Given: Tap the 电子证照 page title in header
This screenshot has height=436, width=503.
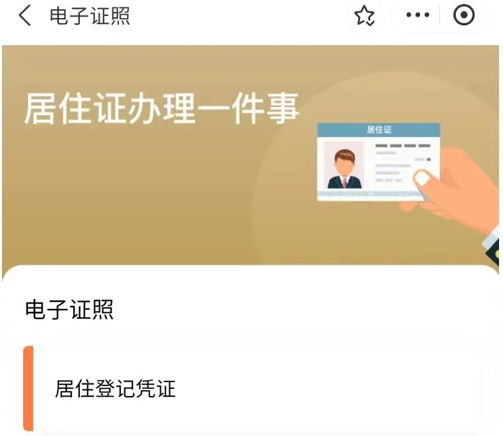Looking at the screenshot, I should (90, 16).
